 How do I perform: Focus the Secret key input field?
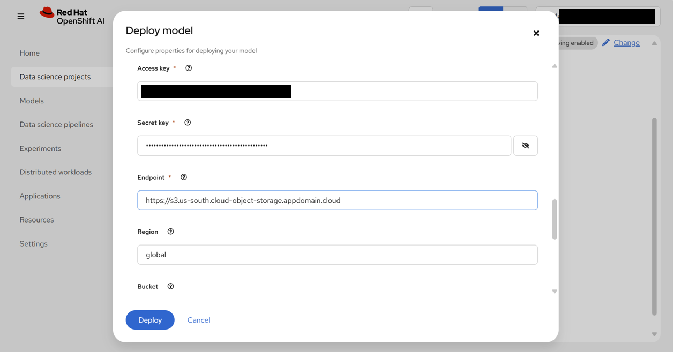(324, 146)
